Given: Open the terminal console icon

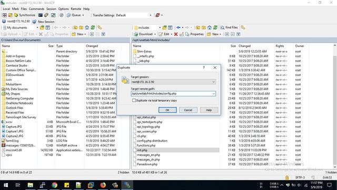Looking at the screenshot, I should point(41,15).
